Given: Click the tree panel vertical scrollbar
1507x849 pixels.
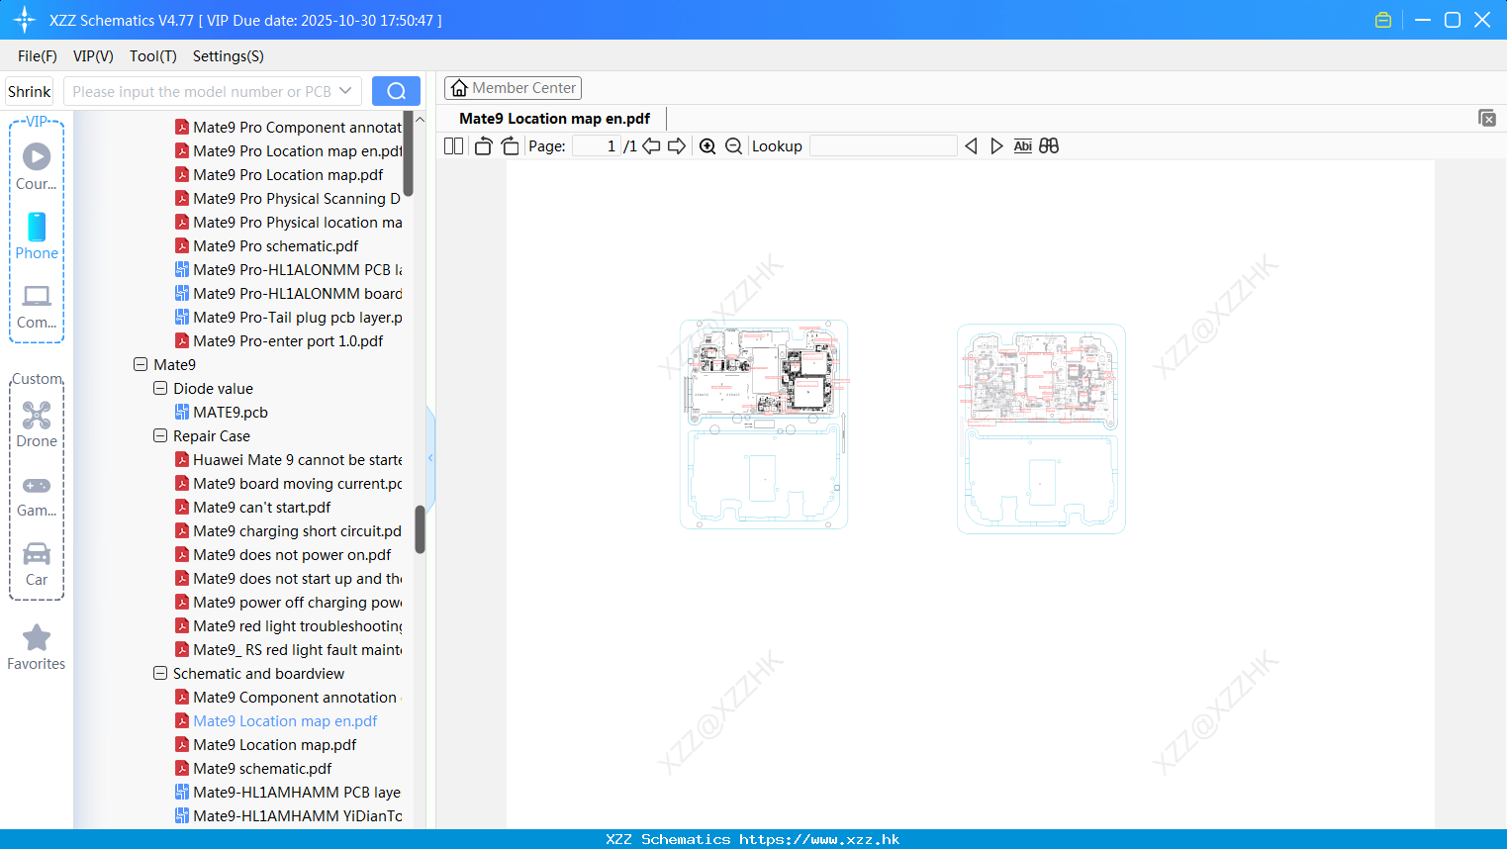Looking at the screenshot, I should (x=420, y=529).
